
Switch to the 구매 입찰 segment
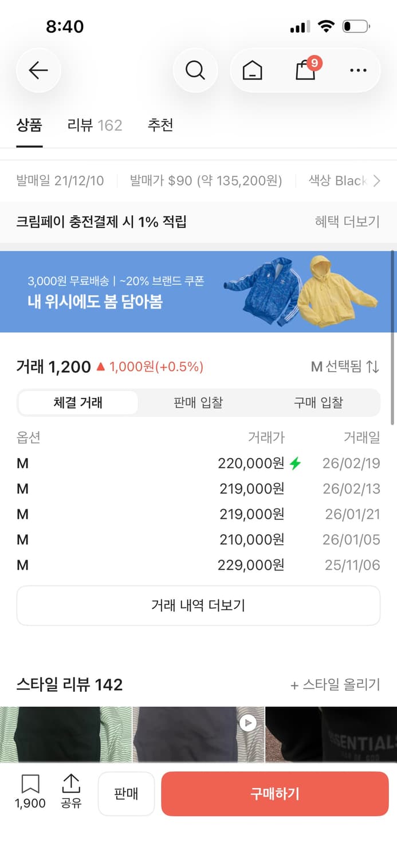pyautogui.click(x=320, y=403)
